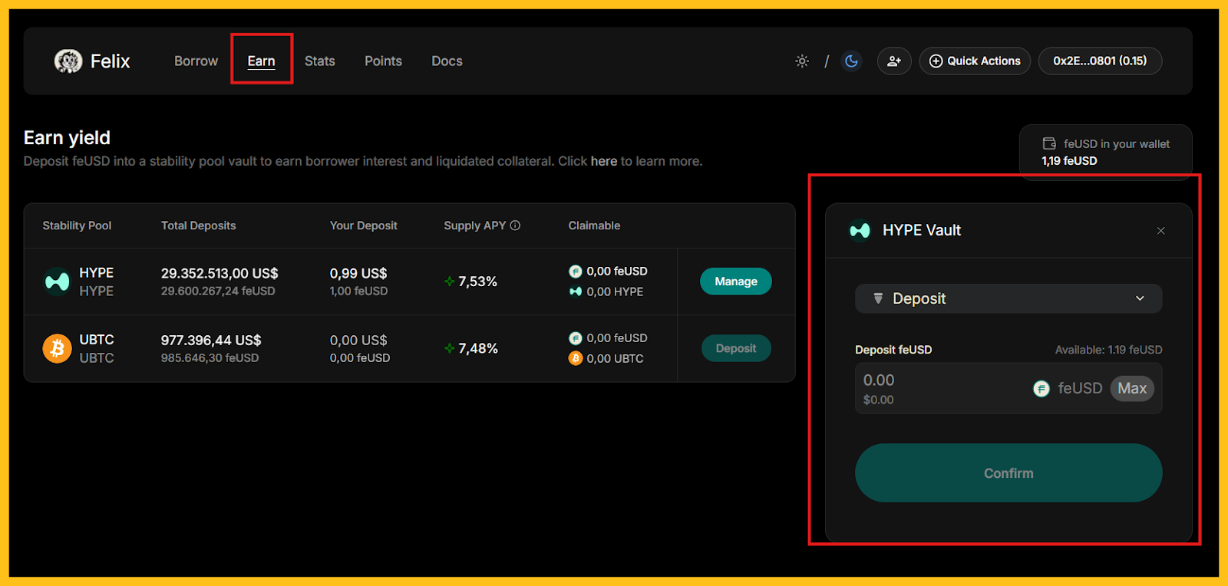Viewport: 1228px width, 586px height.
Task: Go to the Stats page
Action: pos(319,61)
